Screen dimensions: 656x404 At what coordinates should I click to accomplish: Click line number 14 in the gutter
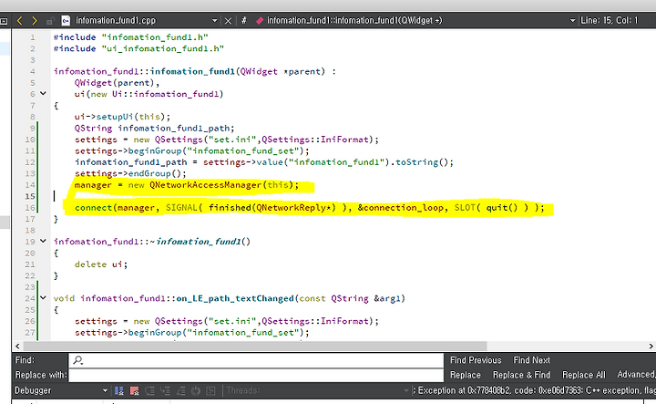click(30, 185)
